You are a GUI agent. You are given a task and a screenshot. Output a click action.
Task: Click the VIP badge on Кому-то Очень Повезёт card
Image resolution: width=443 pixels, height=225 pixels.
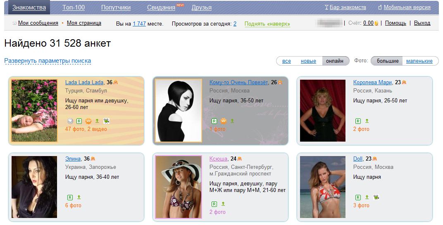pyautogui.click(x=224, y=121)
